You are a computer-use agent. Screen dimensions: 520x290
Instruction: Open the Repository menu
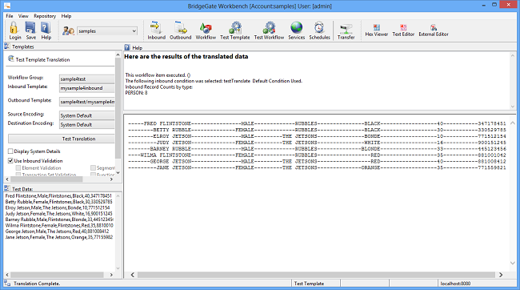(x=45, y=16)
